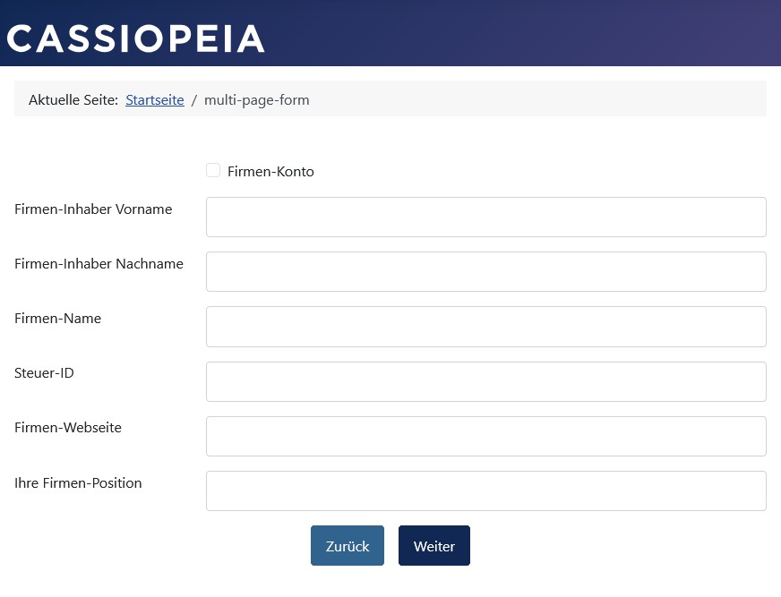Click the Firmen-Inhaber Nachname field label
The width and height of the screenshot is (781, 597).
click(99, 264)
